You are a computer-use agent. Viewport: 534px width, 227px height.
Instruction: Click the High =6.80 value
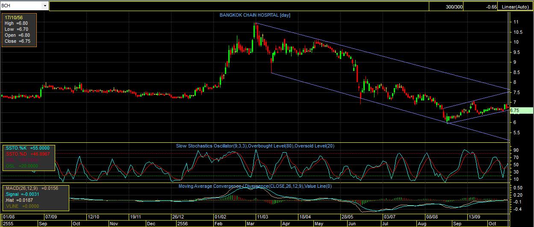17,23
